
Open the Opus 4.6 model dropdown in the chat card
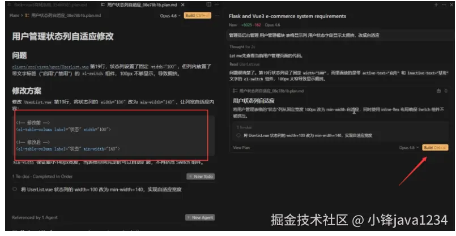point(409,148)
